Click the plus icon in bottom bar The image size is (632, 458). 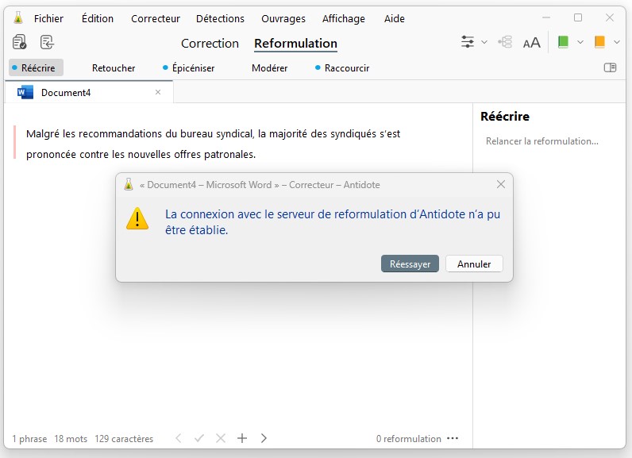242,438
